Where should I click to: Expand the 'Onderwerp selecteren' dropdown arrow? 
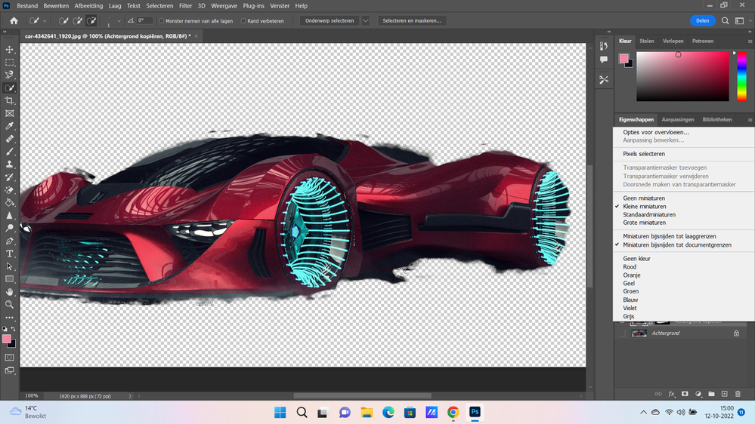coord(366,21)
